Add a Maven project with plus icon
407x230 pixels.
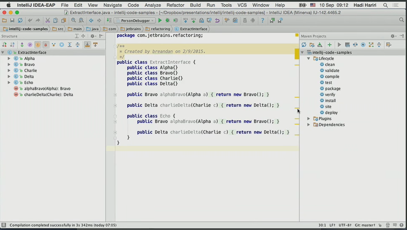click(x=329, y=45)
